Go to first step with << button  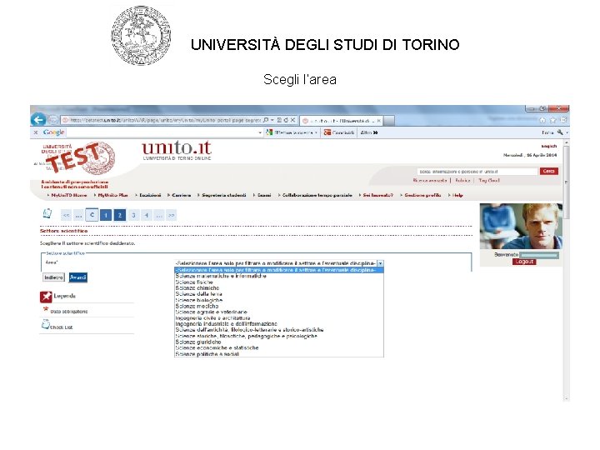click(x=66, y=216)
